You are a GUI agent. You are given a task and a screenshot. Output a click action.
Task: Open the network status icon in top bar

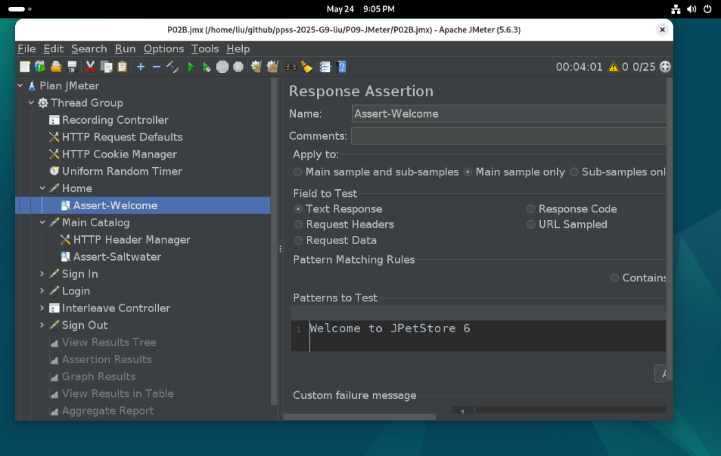pos(676,9)
